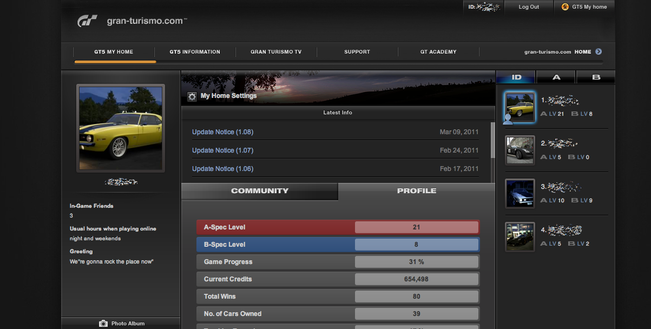The height and width of the screenshot is (329, 651).
Task: Open the Photo Album link
Action: [128, 324]
